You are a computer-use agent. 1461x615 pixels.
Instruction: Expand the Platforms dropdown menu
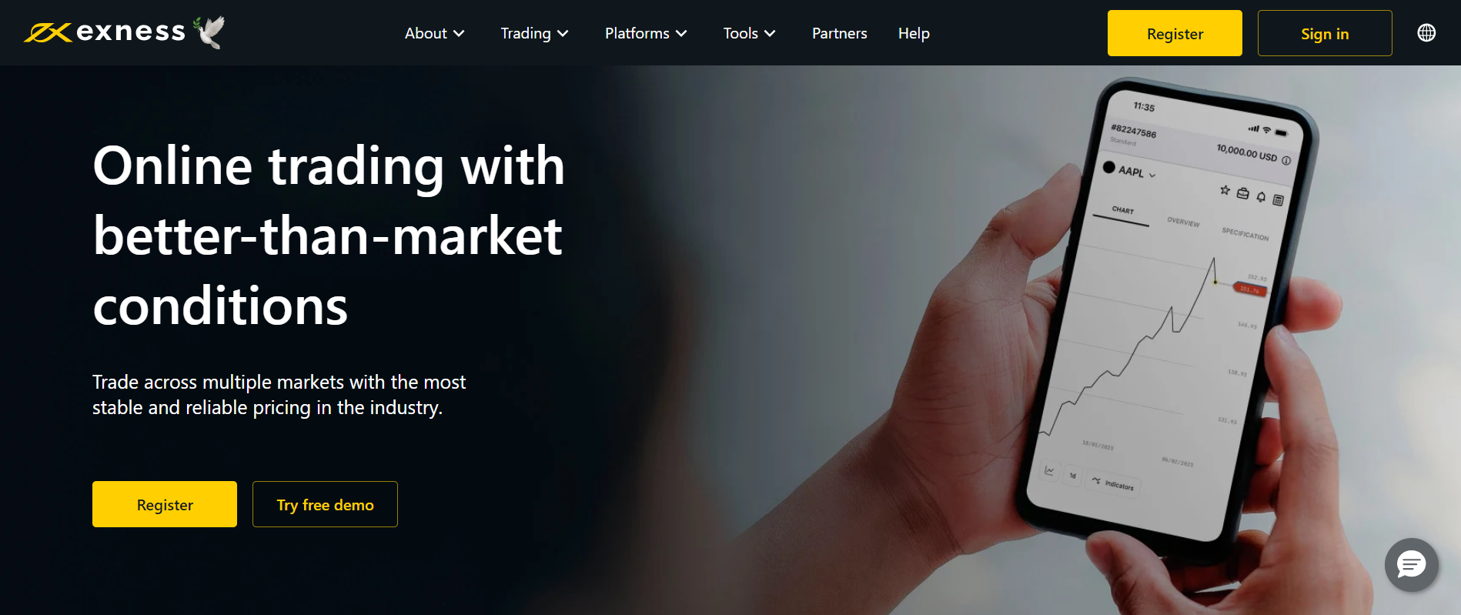646,33
